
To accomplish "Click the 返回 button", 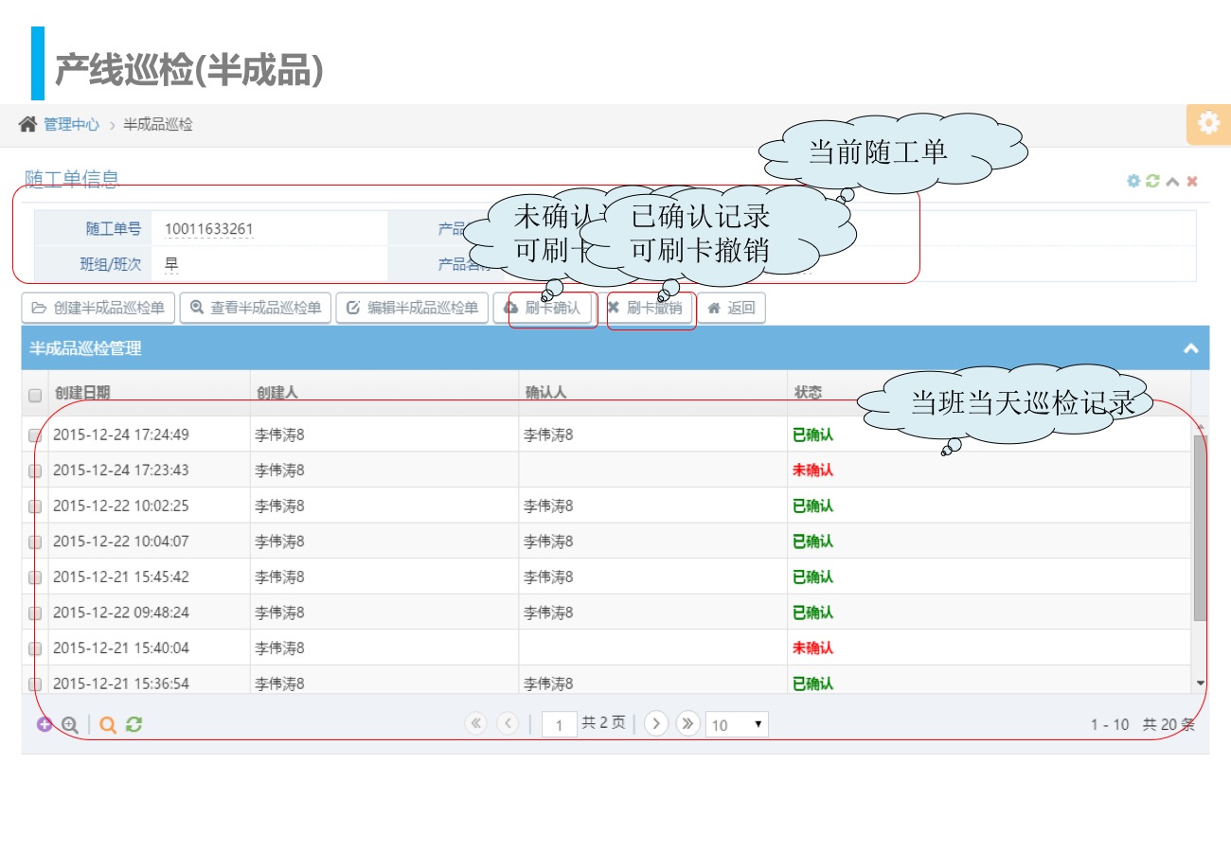I will (731, 308).
